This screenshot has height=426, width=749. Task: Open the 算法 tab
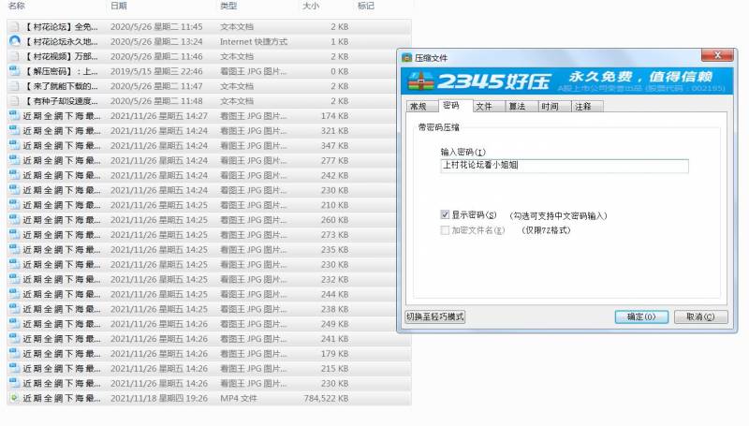pos(516,107)
